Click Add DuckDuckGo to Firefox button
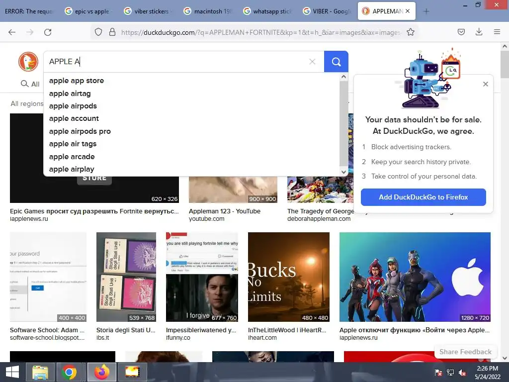The height and width of the screenshot is (382, 509). coord(424,197)
